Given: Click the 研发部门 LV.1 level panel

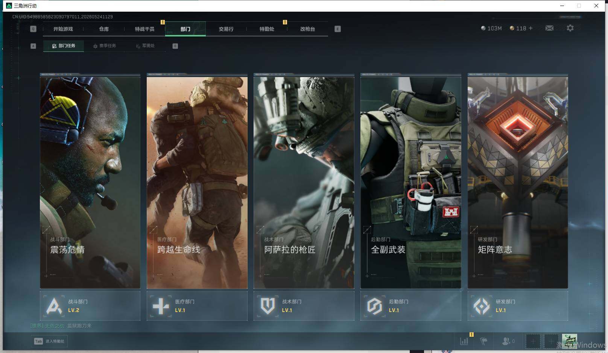Looking at the screenshot, I should [x=518, y=306].
